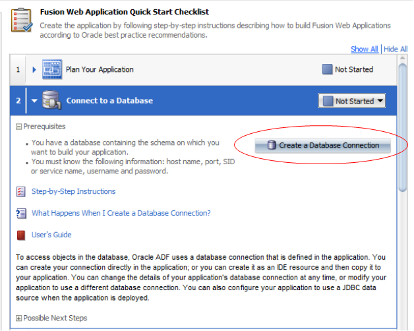Image resolution: width=414 pixels, height=331 pixels.
Task: Collapse the Connect to a Database step
Action: pos(34,101)
